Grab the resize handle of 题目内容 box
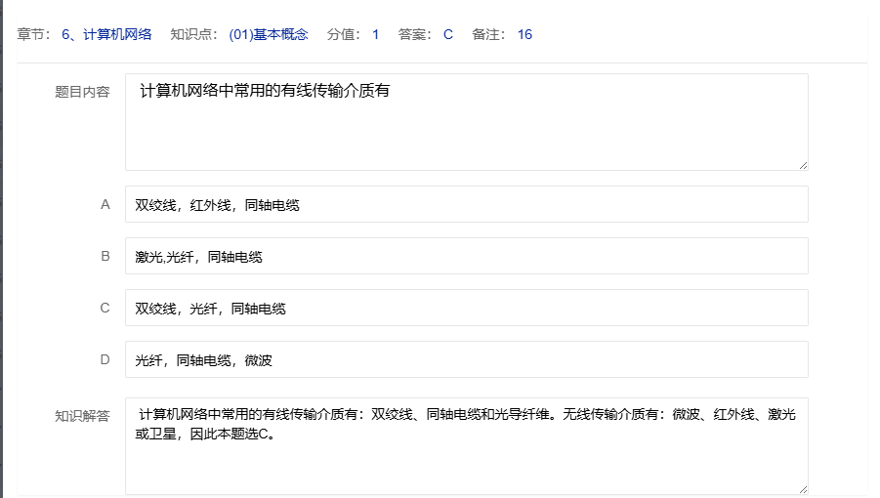This screenshot has height=498, width=880. tap(803, 165)
